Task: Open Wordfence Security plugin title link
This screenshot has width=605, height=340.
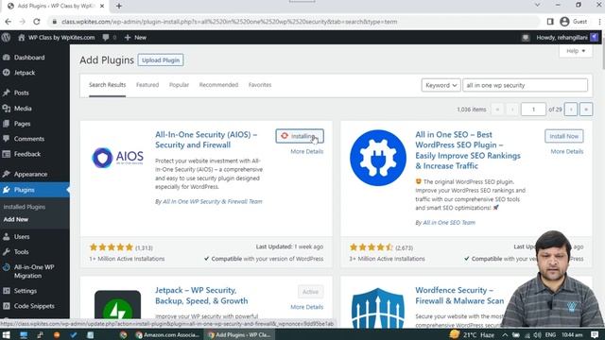Action: coord(459,296)
